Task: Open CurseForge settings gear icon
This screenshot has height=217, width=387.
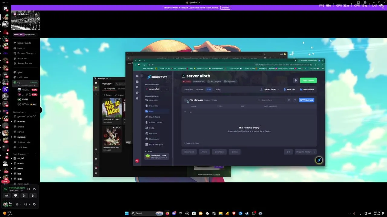Action: 96,173
